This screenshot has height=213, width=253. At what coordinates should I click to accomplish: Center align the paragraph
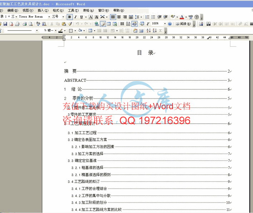point(119,17)
